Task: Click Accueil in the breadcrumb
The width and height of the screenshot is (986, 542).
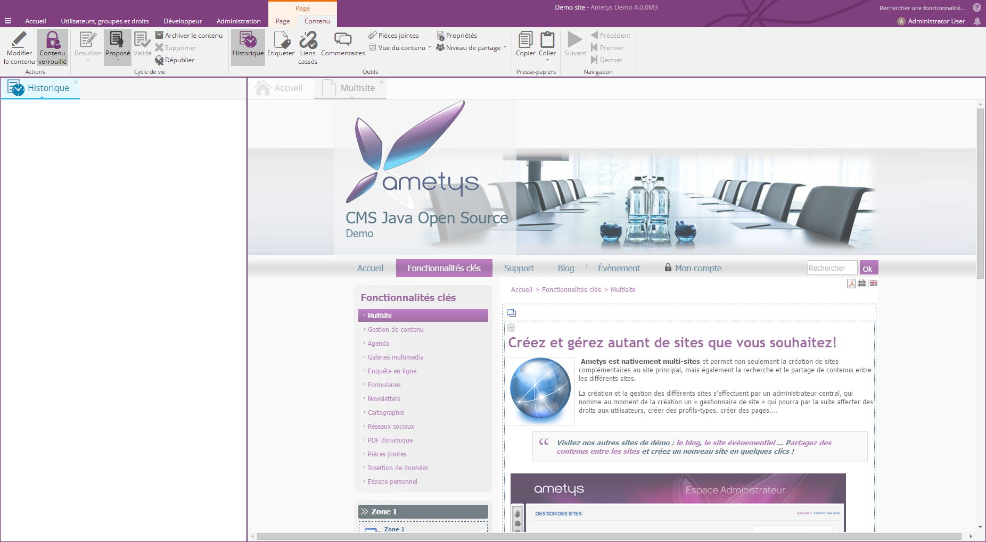Action: pyautogui.click(x=522, y=290)
